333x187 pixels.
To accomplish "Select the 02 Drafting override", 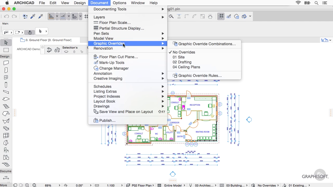I will coord(182,62).
